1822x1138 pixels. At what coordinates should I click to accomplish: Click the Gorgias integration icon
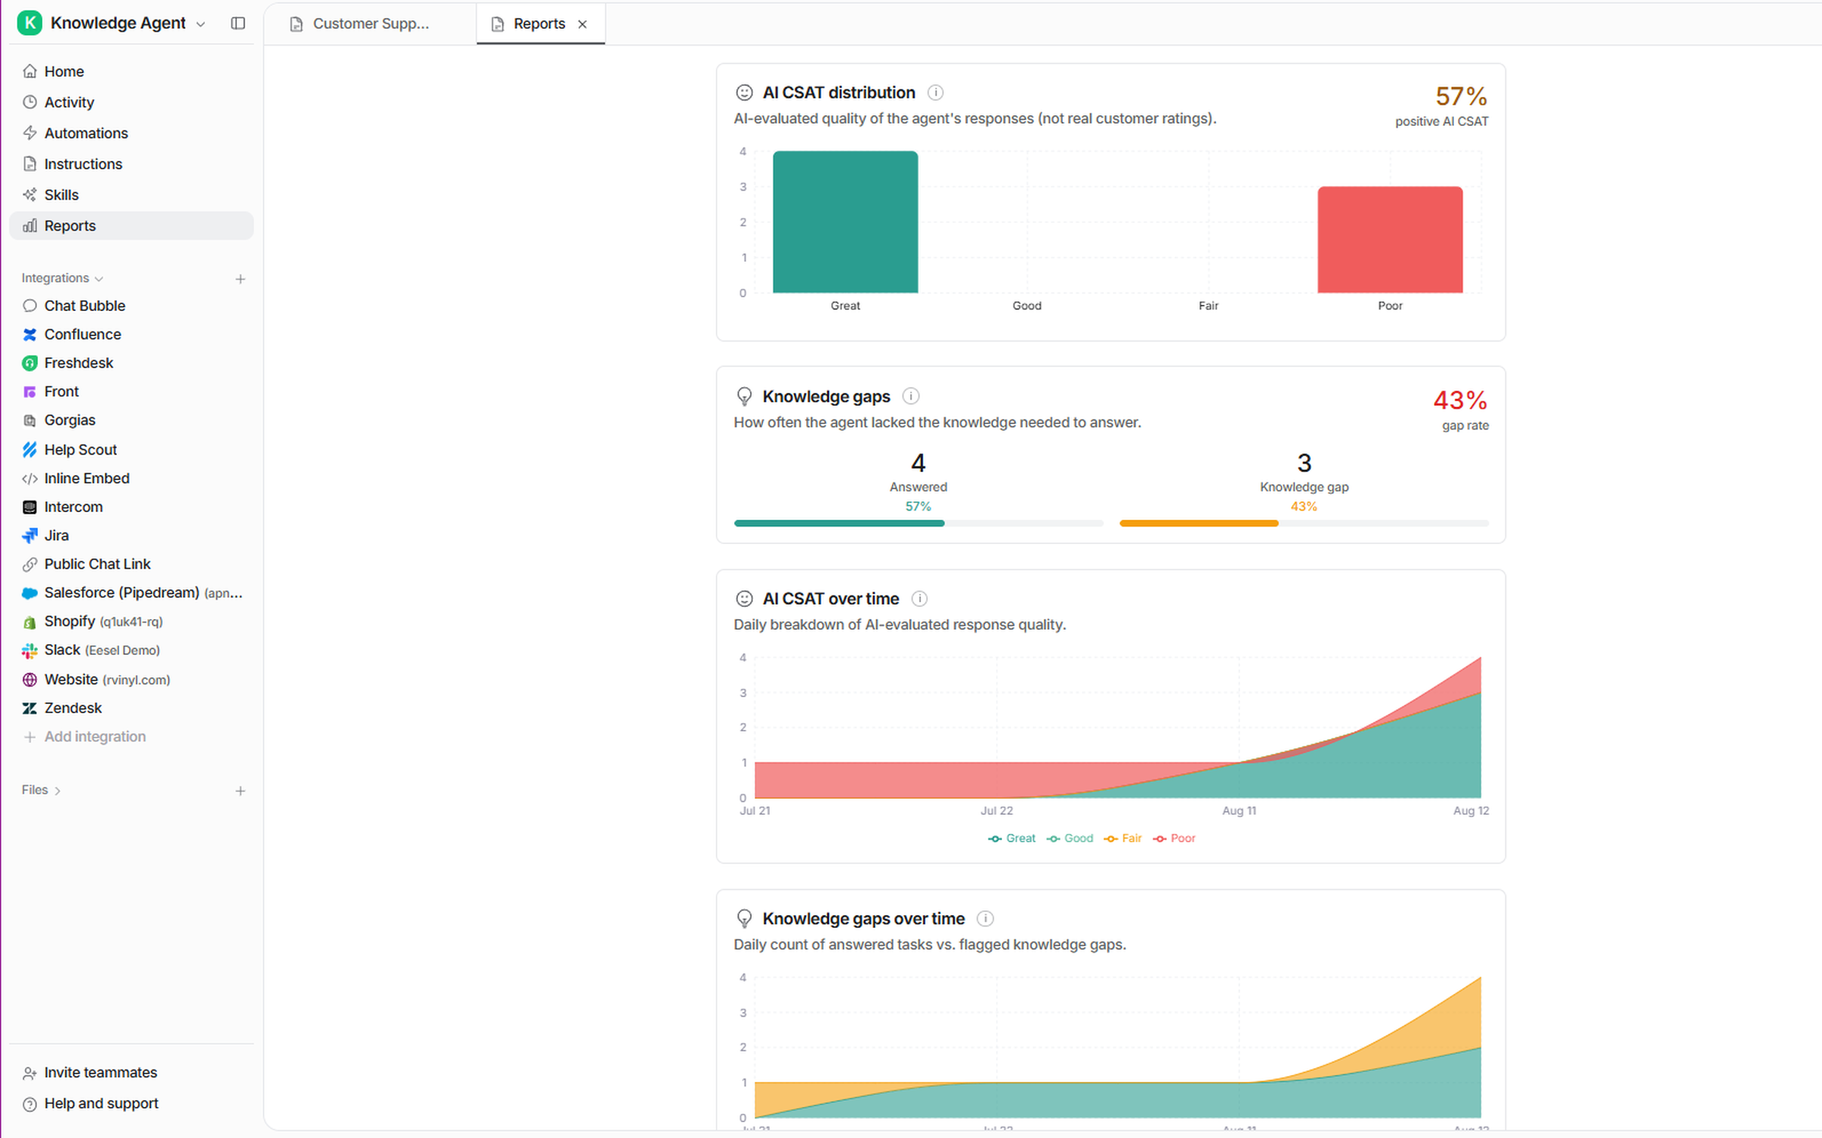pos(30,420)
